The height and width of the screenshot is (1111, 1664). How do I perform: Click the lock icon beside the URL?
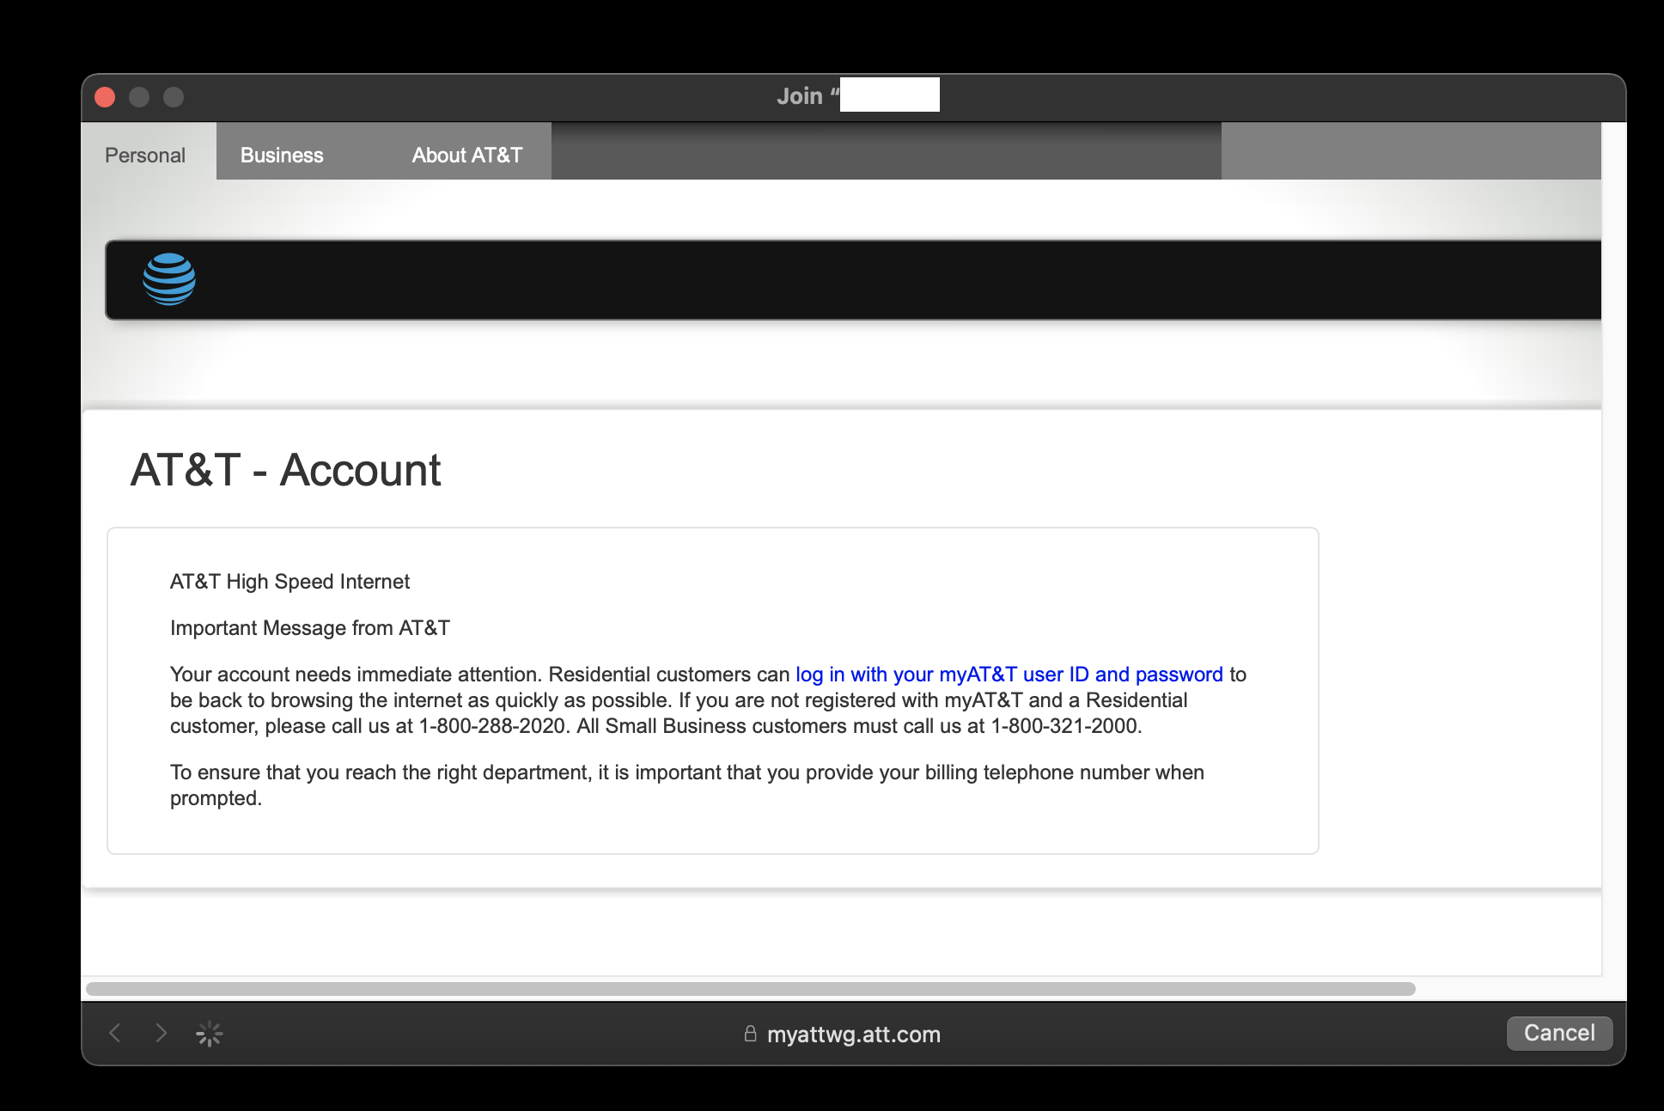749,1034
